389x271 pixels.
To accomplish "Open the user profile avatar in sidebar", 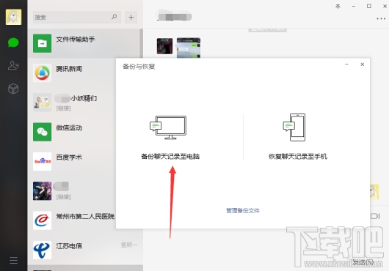I will pyautogui.click(x=13, y=17).
